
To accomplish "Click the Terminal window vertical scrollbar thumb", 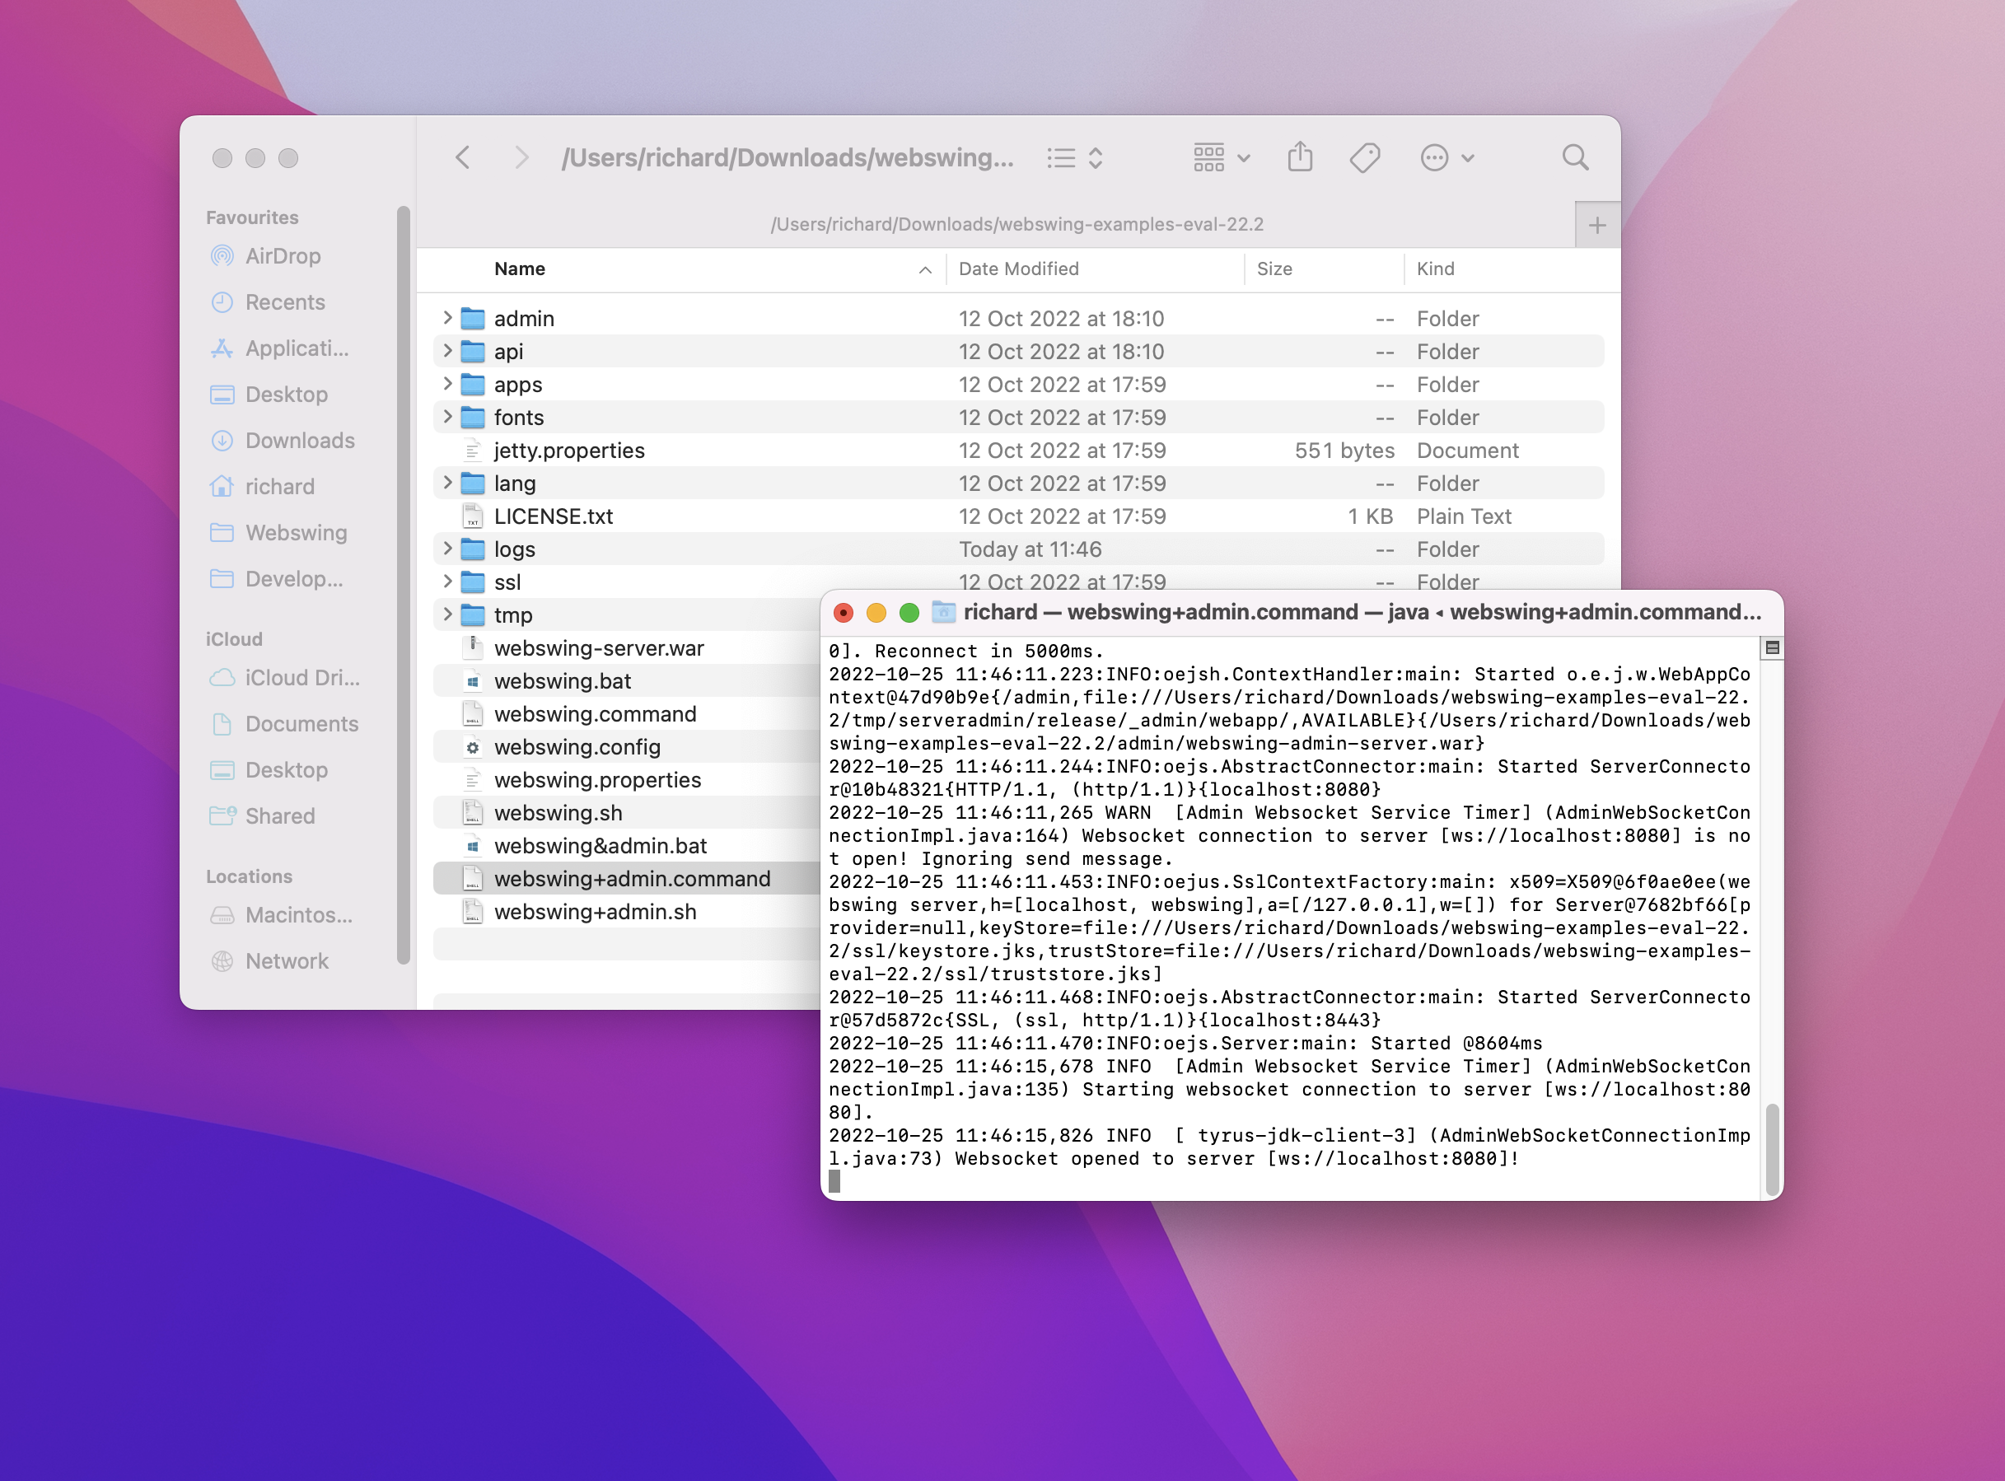I will 1771,1149.
